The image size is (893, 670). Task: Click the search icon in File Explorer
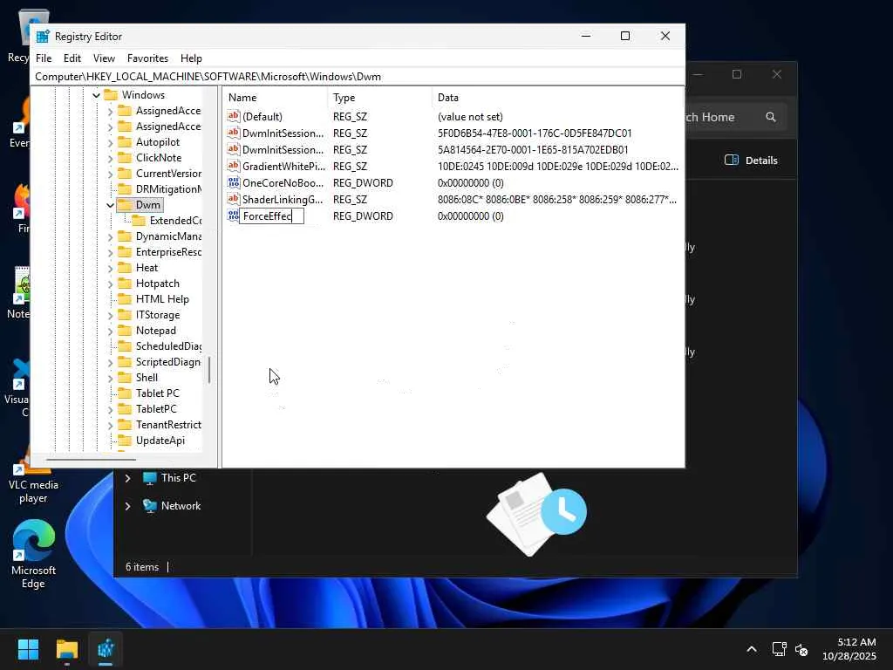(771, 117)
